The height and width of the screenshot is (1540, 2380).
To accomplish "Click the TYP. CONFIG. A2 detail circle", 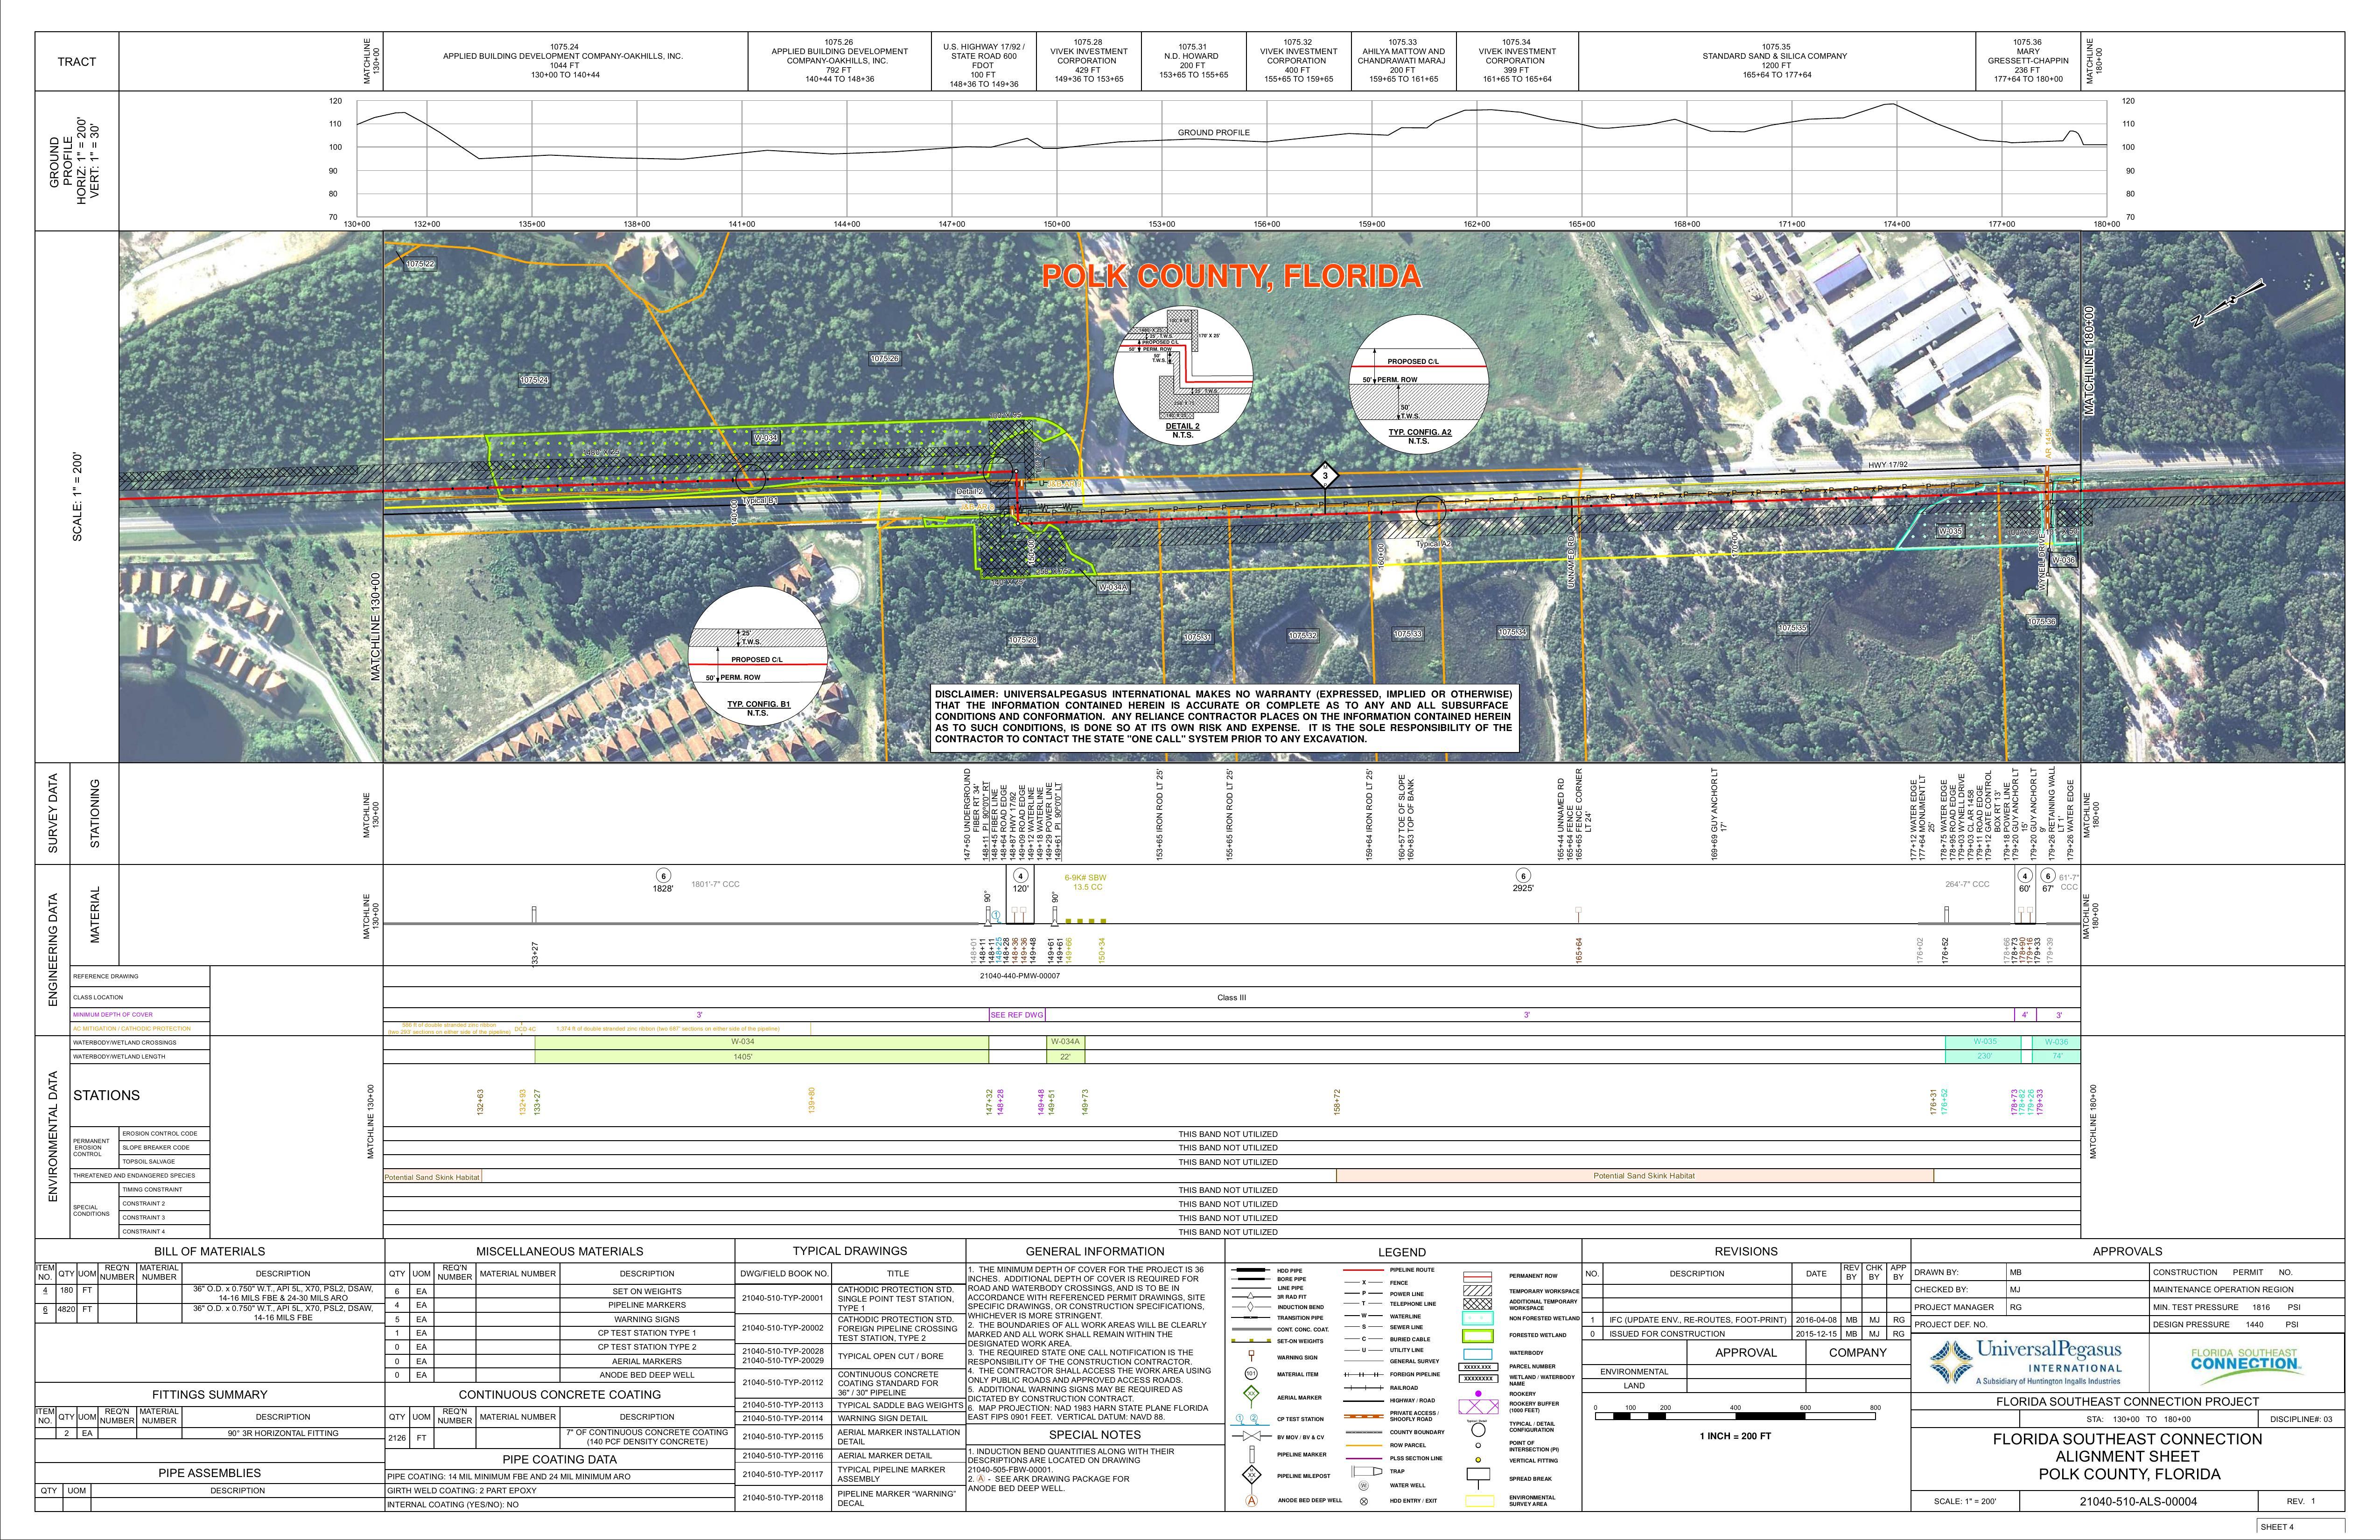I will [x=1418, y=385].
